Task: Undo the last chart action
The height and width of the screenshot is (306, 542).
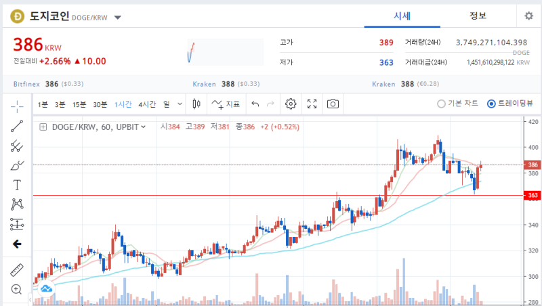Action: click(x=255, y=104)
